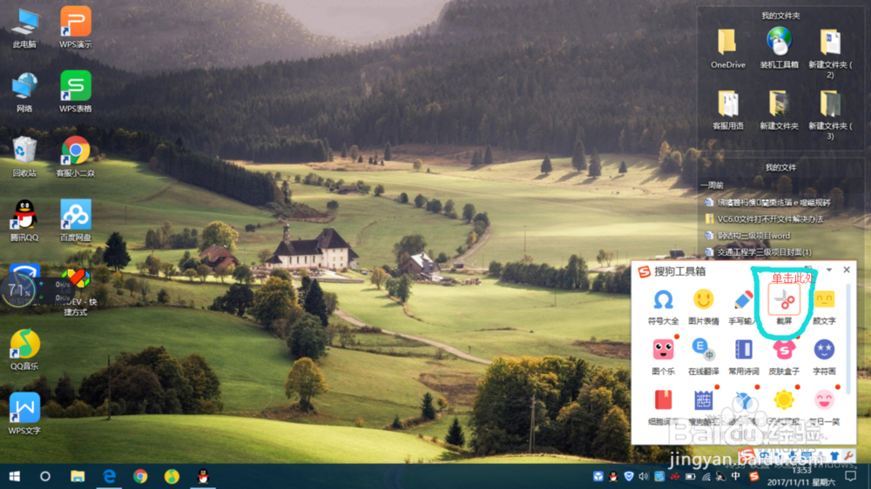The image size is (871, 489).
Task: Open 百度网盘 desktop shortcut
Action: point(76,221)
